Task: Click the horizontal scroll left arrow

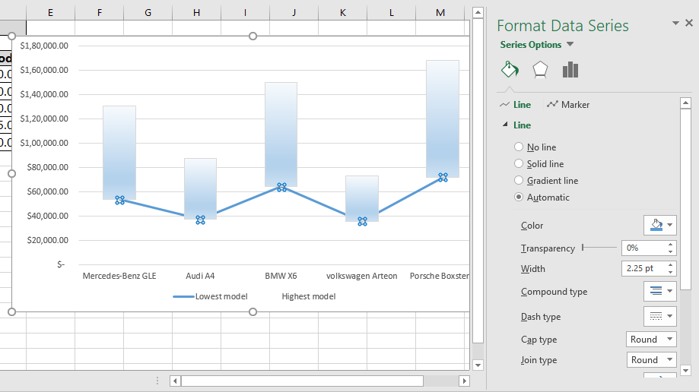Action: (x=175, y=381)
